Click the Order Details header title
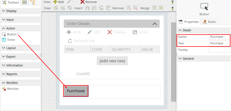 pos(78,24)
